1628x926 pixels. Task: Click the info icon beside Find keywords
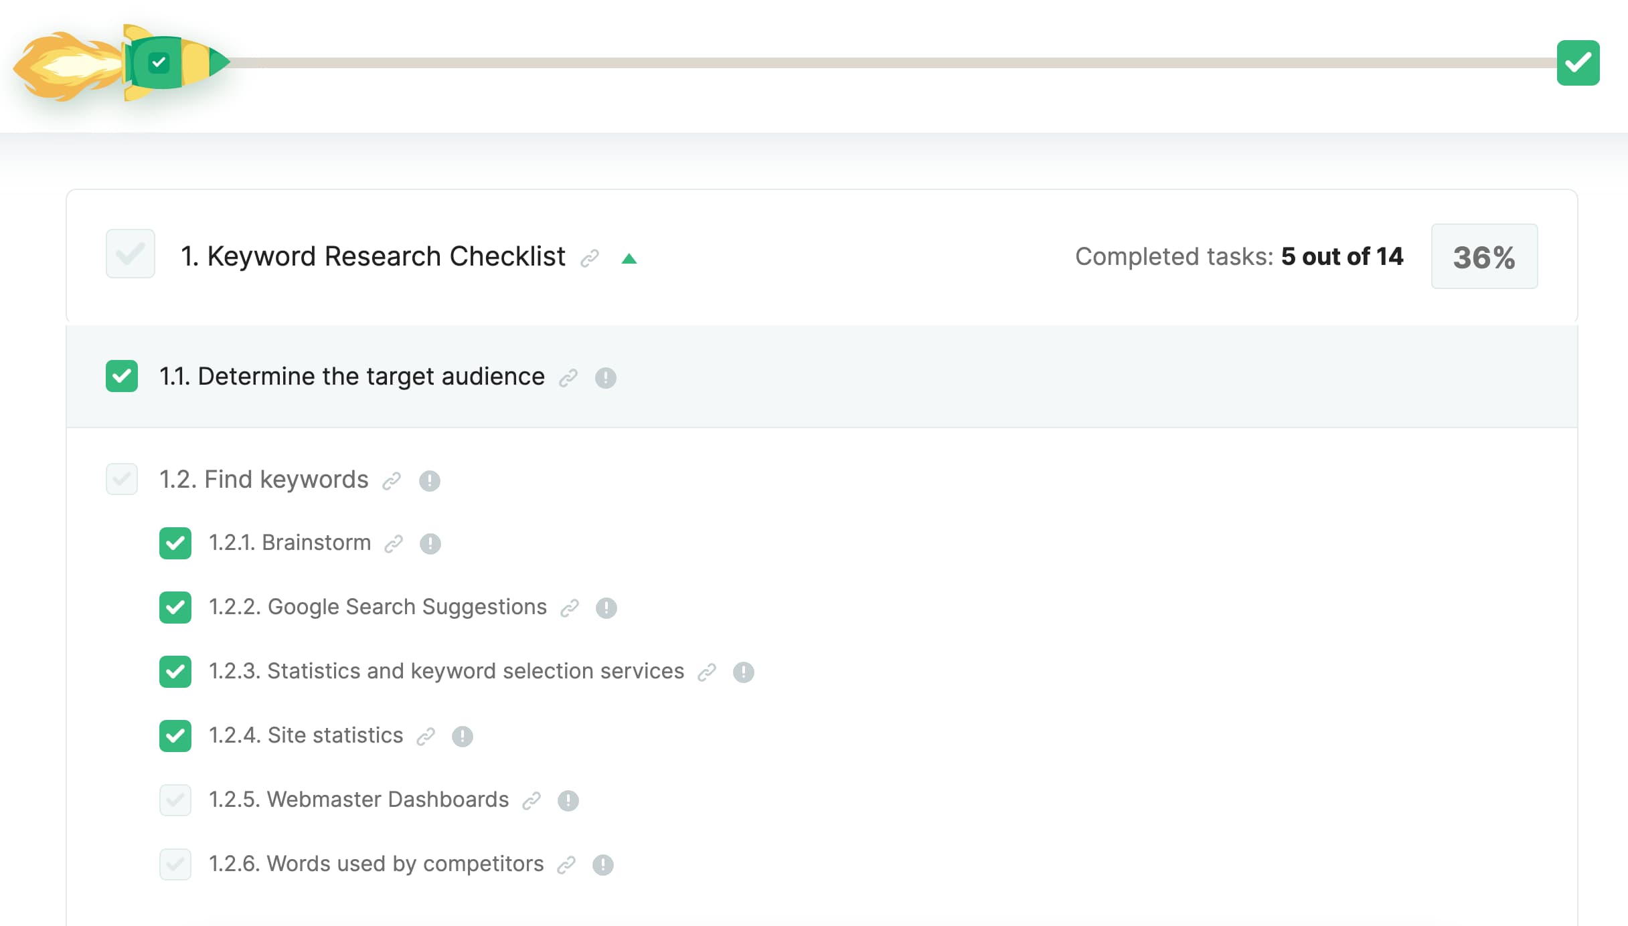click(429, 480)
